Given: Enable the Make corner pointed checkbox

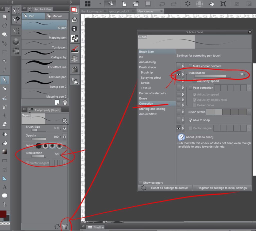Looking at the screenshot, I should (x=190, y=66).
